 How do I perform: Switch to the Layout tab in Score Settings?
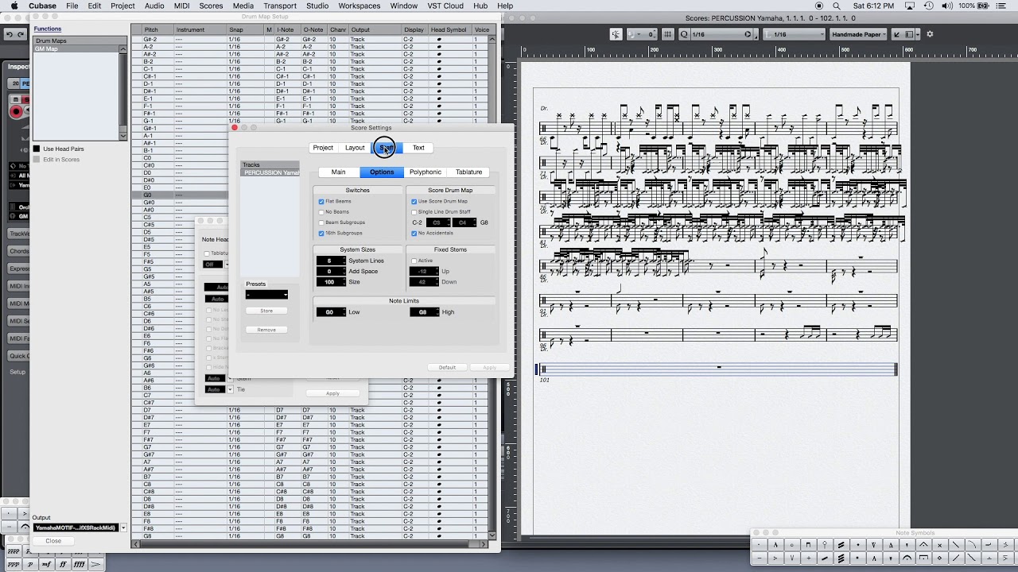(x=355, y=148)
